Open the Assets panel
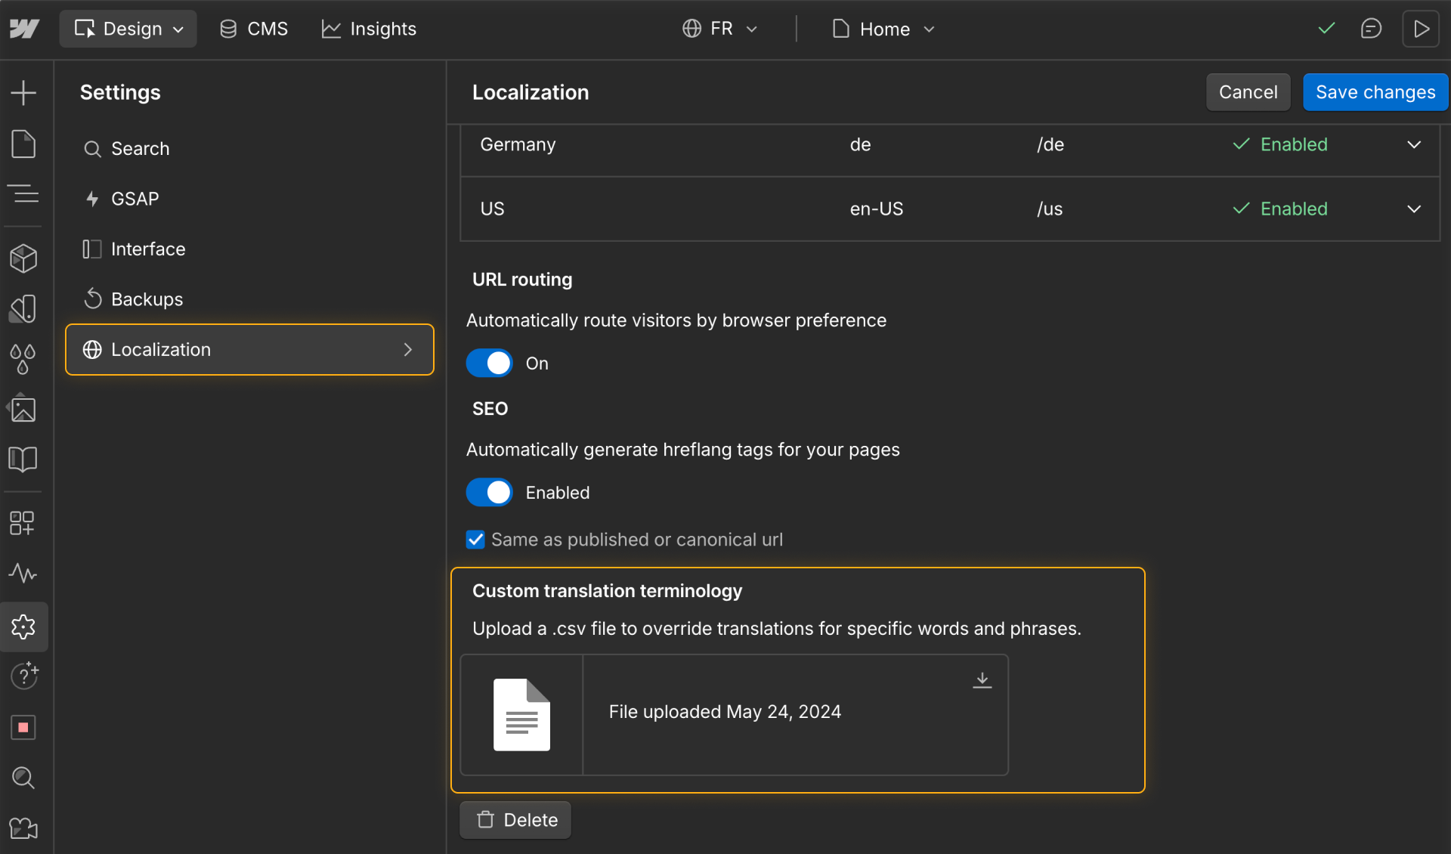1451x854 pixels. coord(24,409)
